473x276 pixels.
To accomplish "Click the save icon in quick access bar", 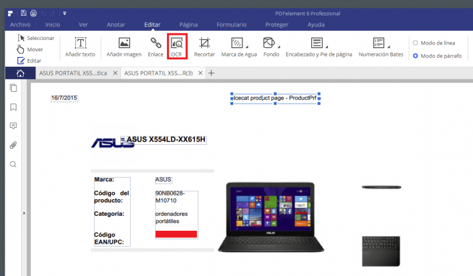I will click(x=24, y=13).
